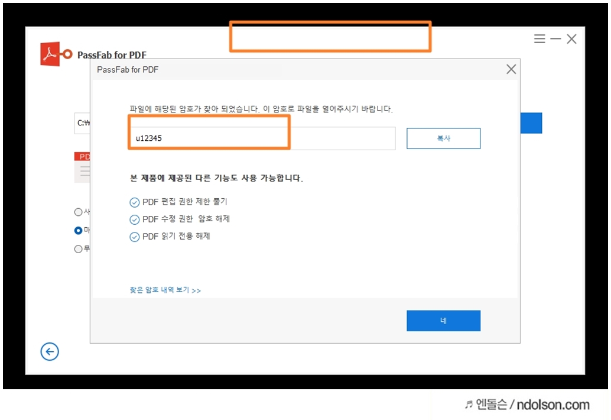This screenshot has width=611, height=420.
Task: Open the hamburger menu in the main window
Action: pyautogui.click(x=539, y=38)
